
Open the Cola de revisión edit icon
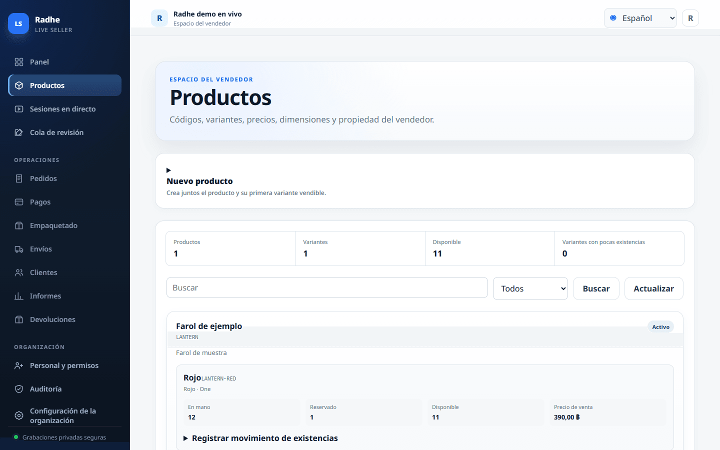click(x=19, y=132)
